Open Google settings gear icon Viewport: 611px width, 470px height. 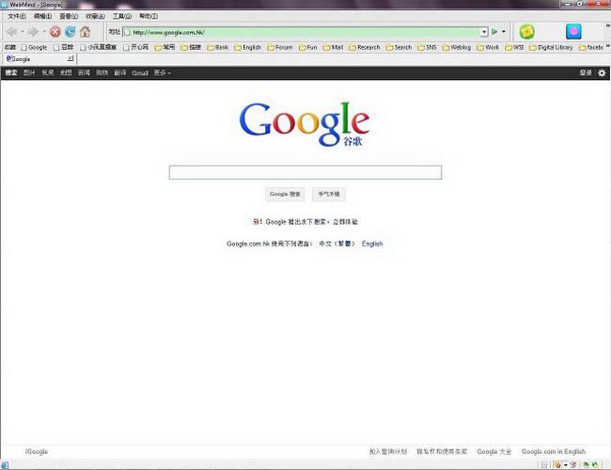coord(602,73)
